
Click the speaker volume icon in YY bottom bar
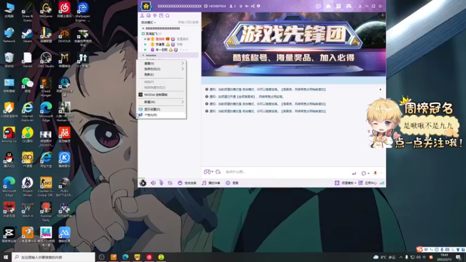coord(153,183)
